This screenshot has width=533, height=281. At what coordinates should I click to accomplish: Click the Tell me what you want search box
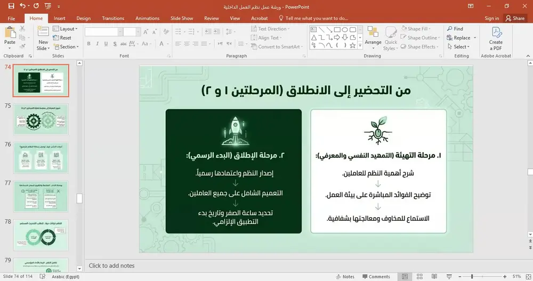click(x=313, y=18)
